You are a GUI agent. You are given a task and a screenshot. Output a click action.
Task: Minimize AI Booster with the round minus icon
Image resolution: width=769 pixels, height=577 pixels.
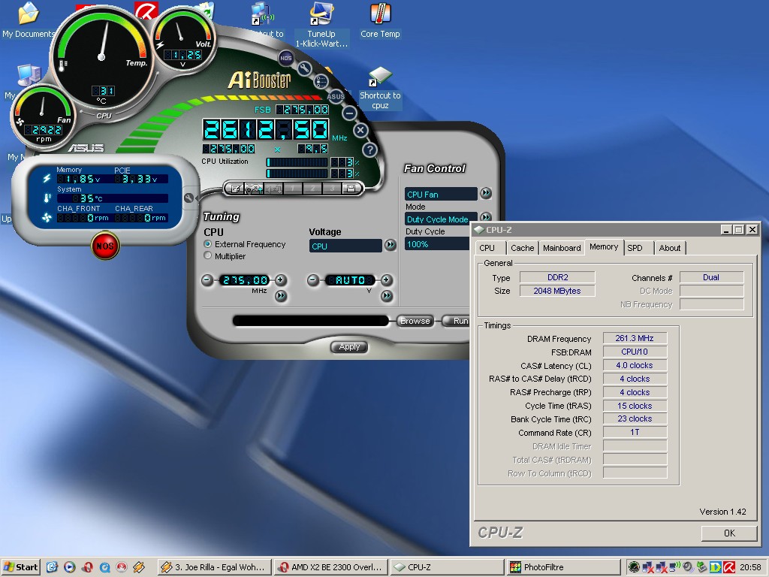(349, 113)
